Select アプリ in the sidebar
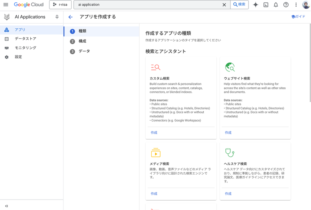Screen dimensions: 311x210 (31, 30)
